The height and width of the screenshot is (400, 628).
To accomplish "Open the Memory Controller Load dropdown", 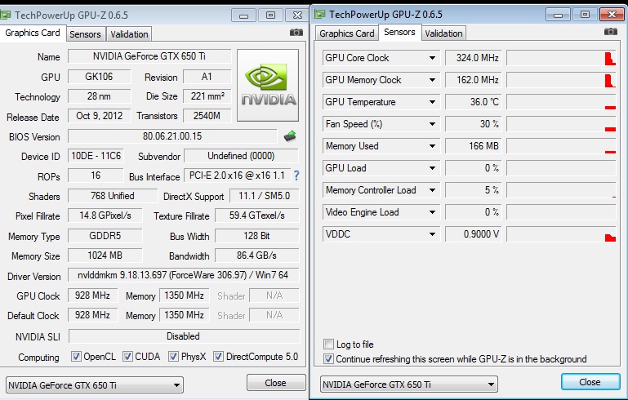I will (432, 190).
